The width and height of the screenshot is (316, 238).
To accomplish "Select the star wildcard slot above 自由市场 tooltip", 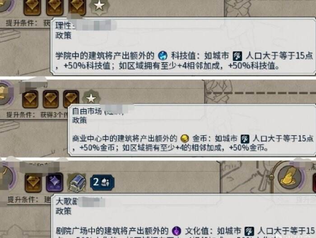I will click(x=91, y=98).
